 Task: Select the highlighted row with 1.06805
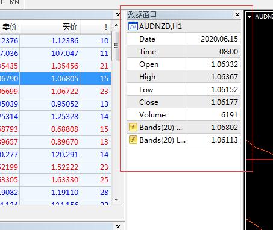point(55,79)
